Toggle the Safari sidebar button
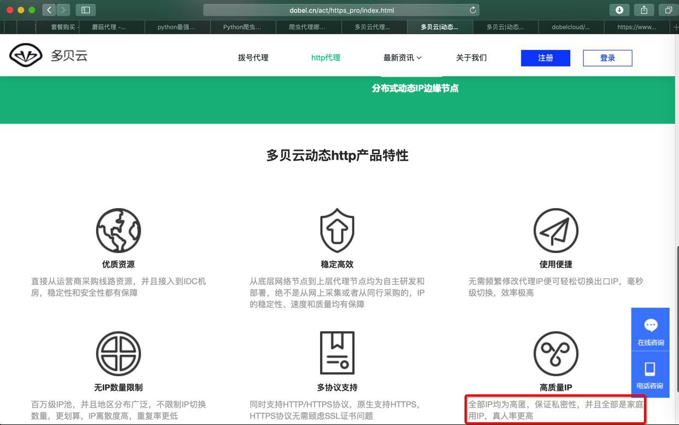 coord(85,10)
